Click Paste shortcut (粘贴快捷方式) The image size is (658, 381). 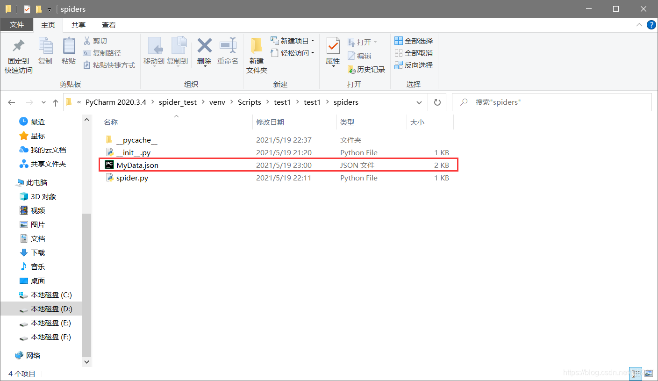pos(109,65)
